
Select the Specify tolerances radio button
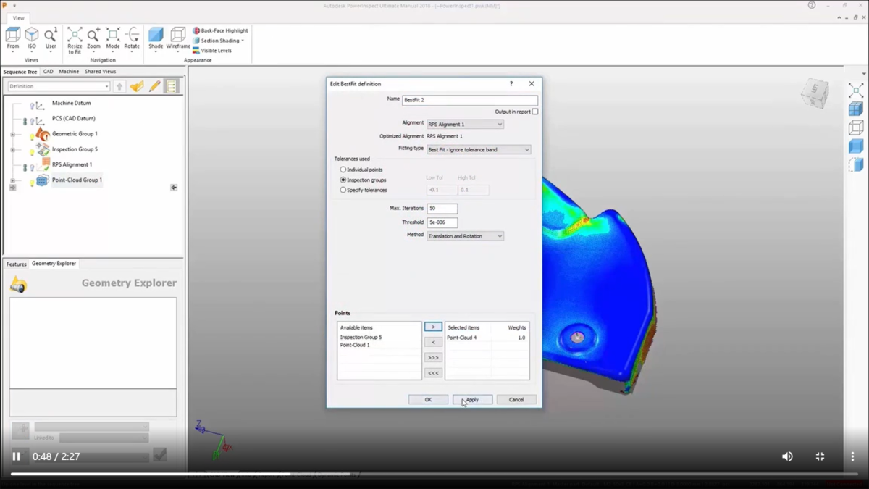click(x=343, y=190)
